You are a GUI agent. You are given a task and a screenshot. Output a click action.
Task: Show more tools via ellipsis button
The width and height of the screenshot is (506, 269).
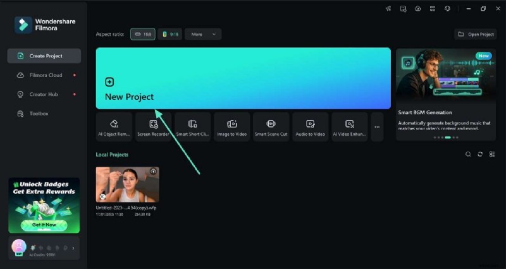[x=377, y=127]
